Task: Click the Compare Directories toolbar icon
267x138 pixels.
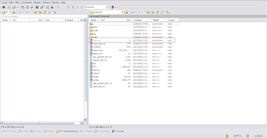Action: [x=22, y=7]
